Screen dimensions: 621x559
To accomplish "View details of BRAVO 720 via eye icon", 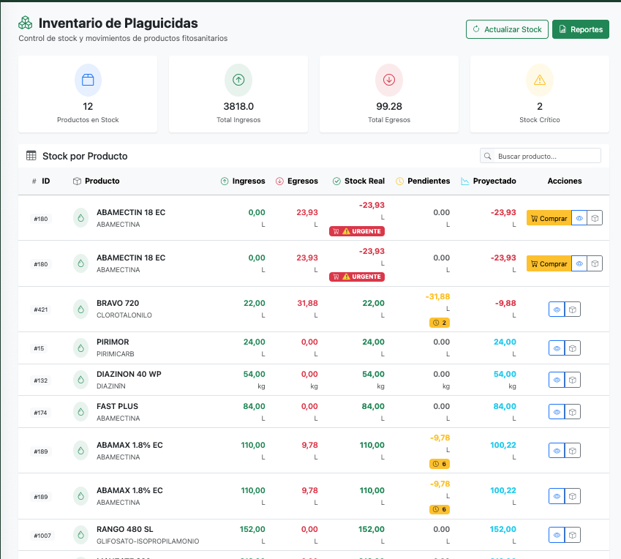I will click(557, 309).
